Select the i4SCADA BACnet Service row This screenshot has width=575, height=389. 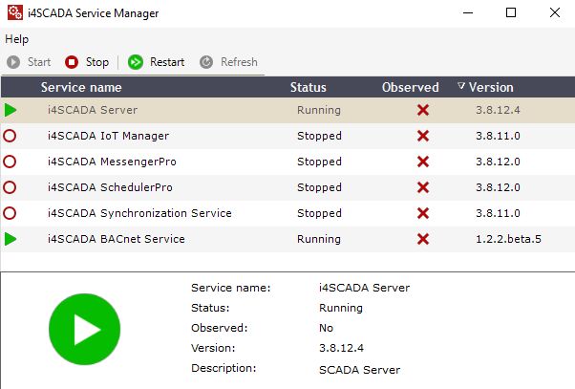(287, 239)
